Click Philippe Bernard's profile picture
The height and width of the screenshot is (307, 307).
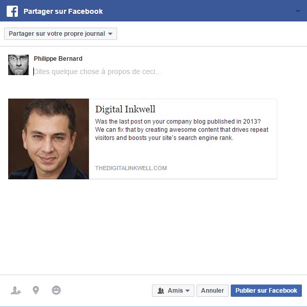[18, 65]
